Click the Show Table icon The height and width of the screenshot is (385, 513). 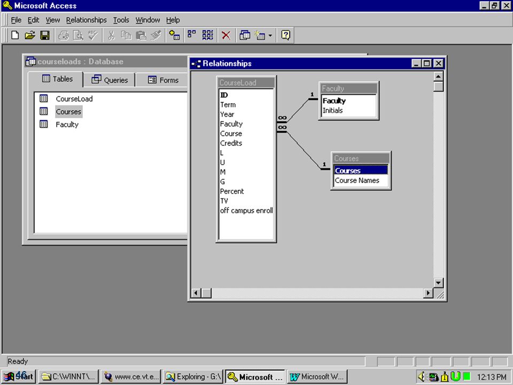coord(174,35)
